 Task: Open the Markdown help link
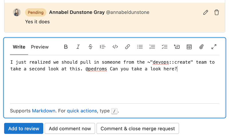(44, 111)
